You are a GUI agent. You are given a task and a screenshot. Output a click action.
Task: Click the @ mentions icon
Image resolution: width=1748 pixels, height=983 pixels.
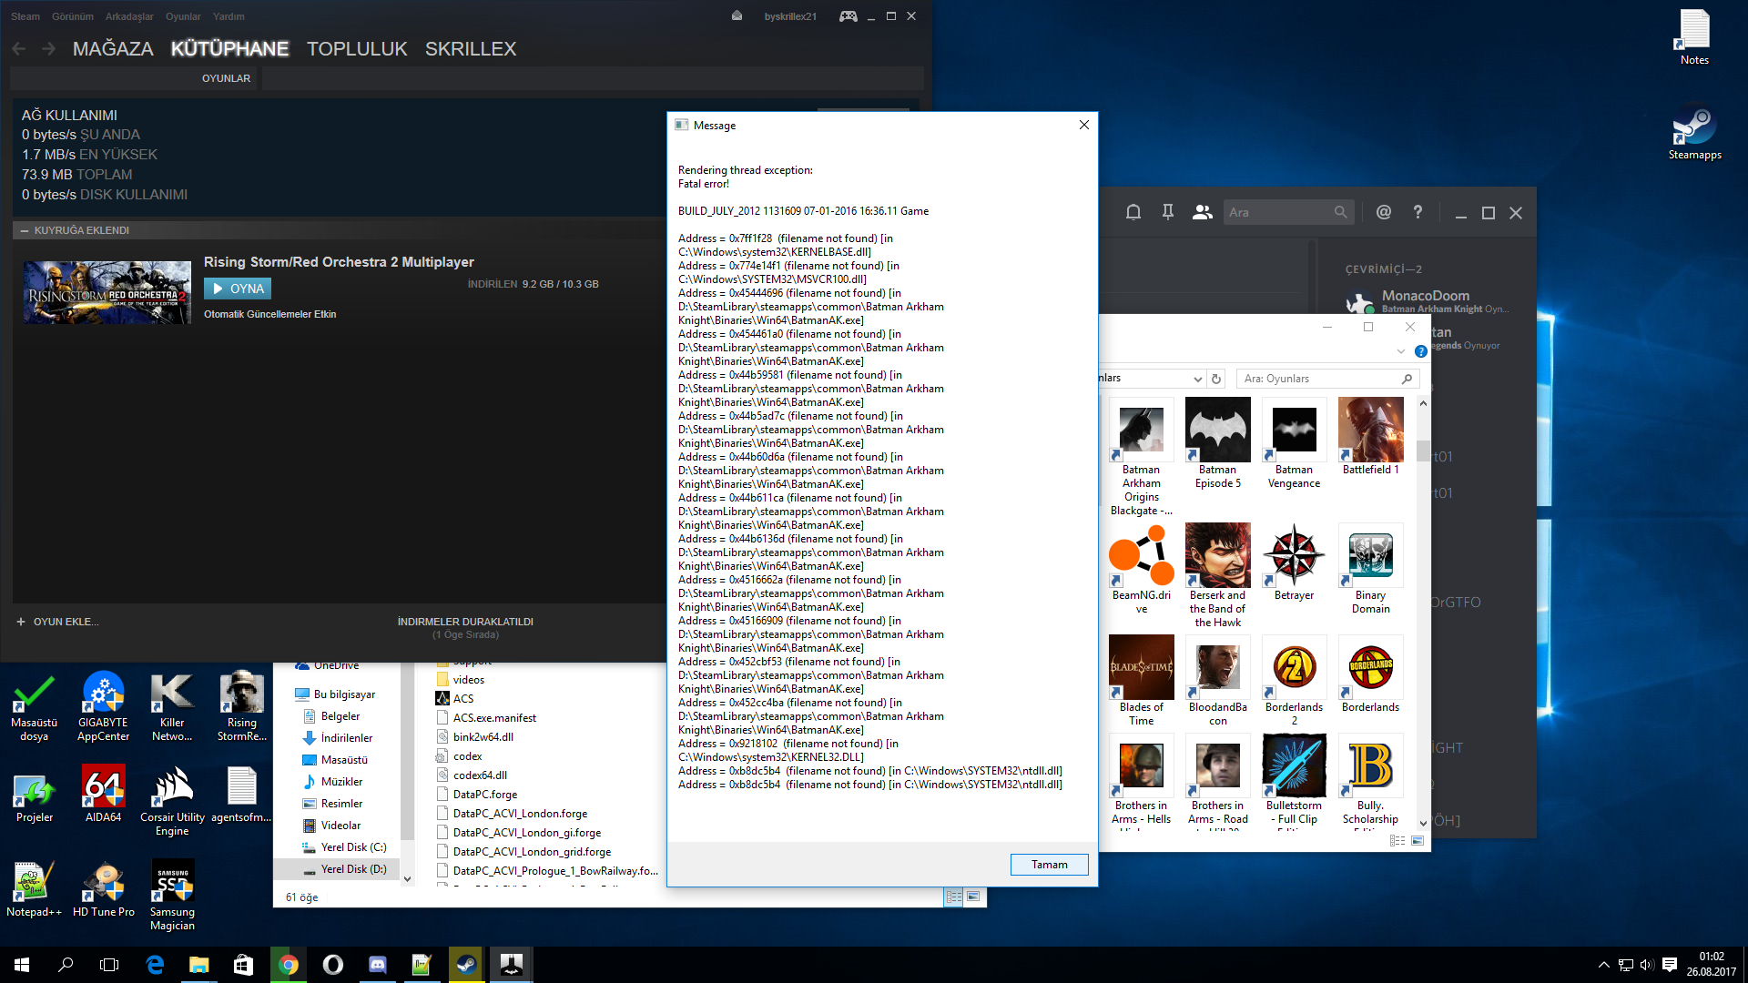pos(1384,212)
